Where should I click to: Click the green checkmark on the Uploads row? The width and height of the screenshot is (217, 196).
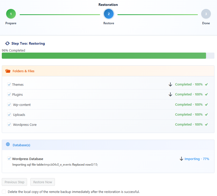[x=206, y=114]
